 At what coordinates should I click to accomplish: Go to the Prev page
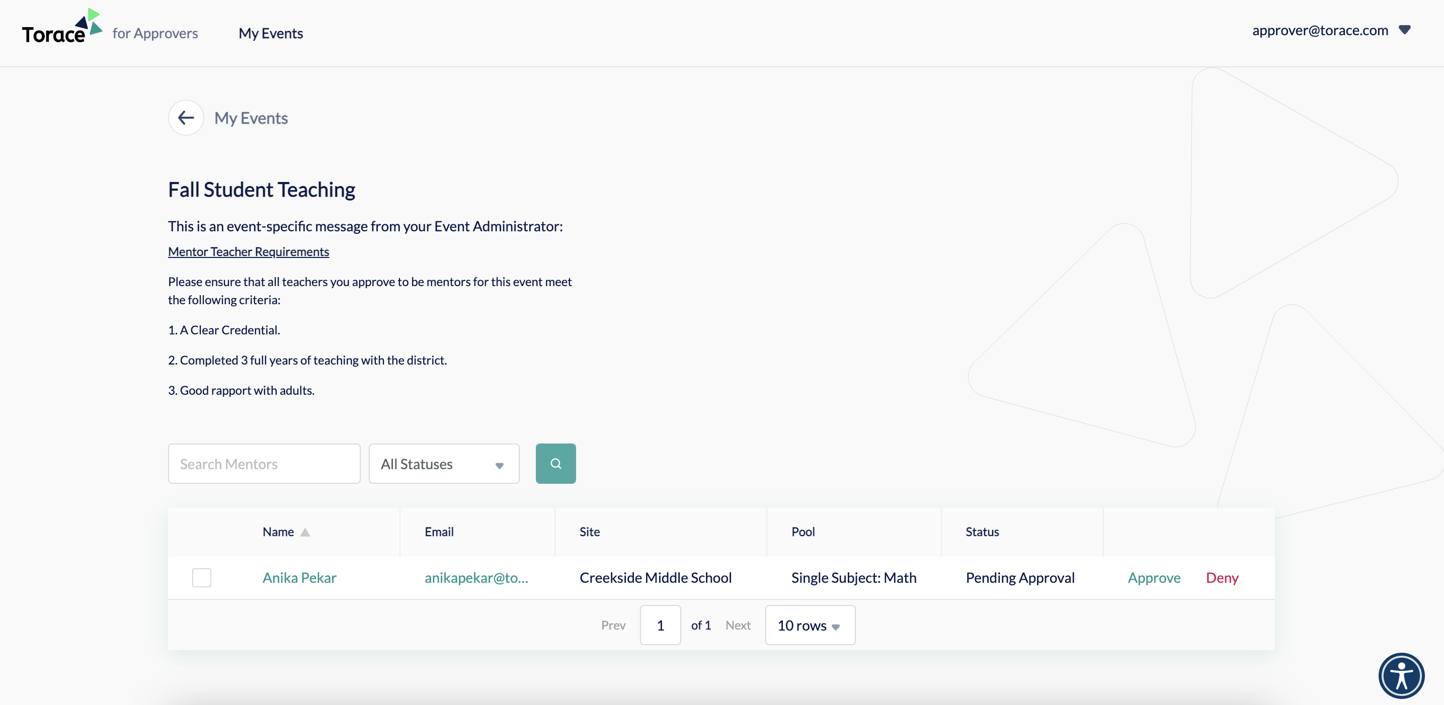[613, 625]
